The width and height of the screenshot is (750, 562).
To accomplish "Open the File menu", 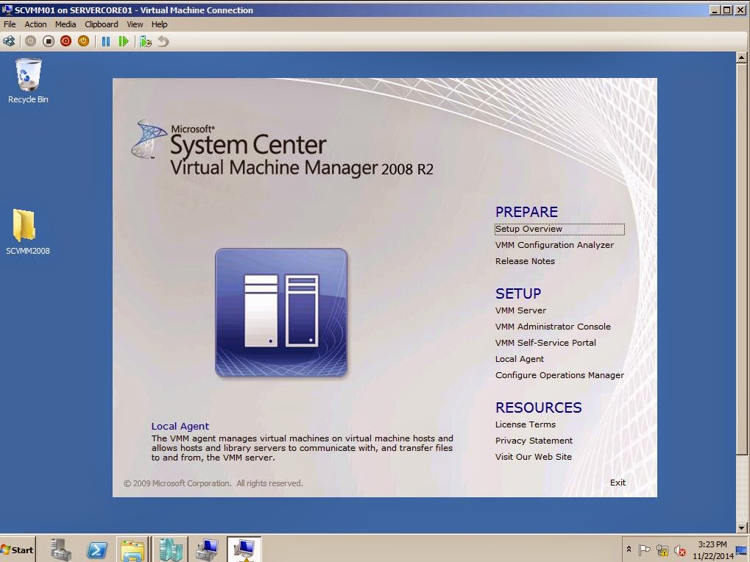I will 10,24.
